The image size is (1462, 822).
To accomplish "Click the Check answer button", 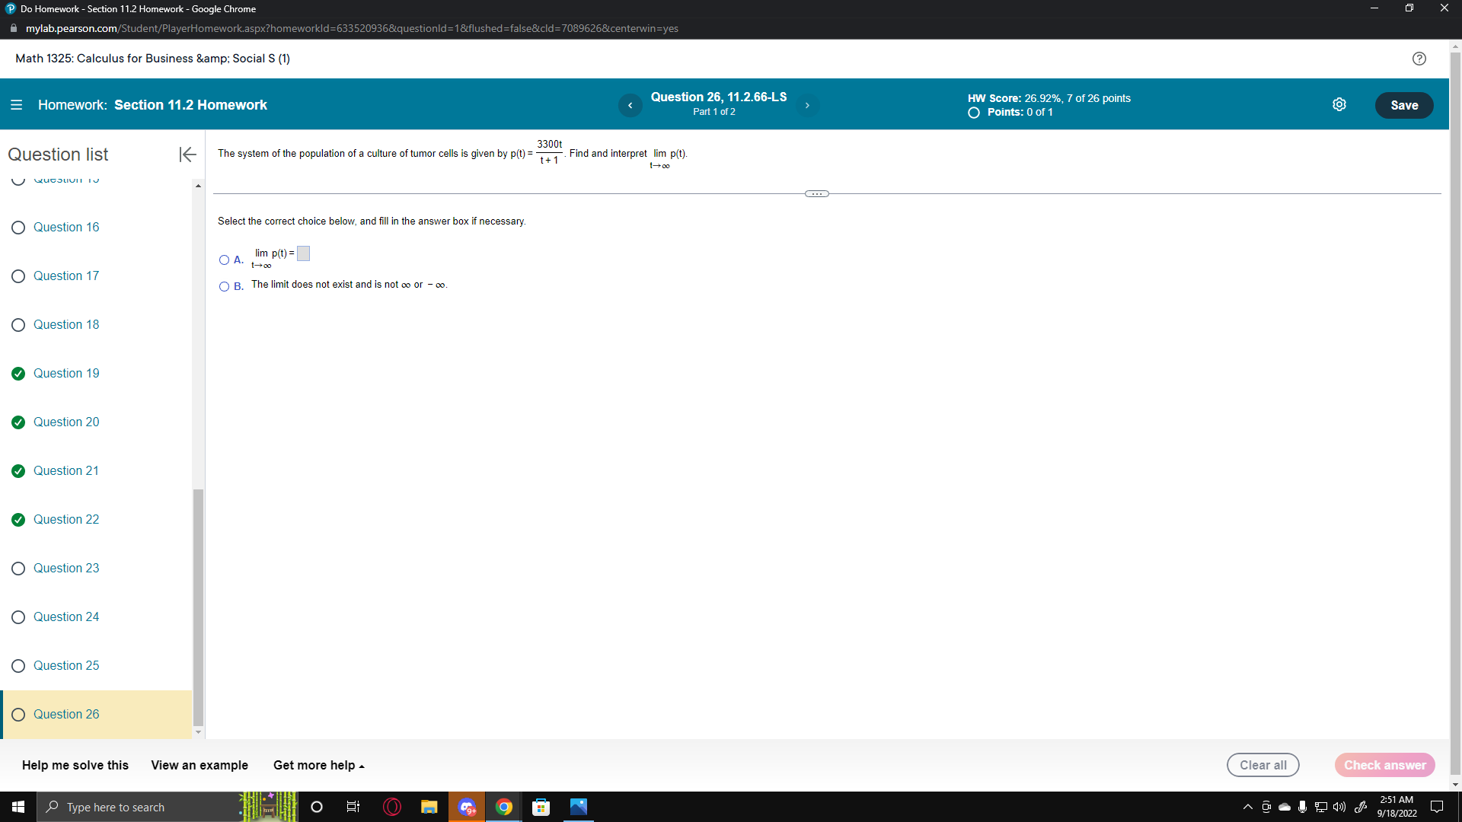I will click(1384, 765).
